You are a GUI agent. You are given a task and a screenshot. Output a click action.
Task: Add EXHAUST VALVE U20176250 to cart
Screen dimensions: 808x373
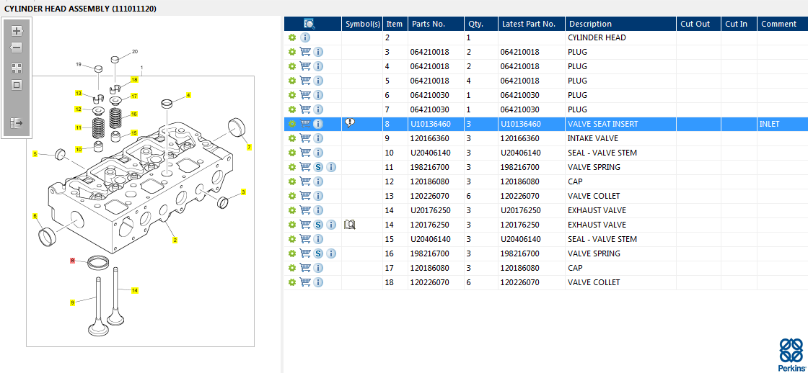click(x=305, y=210)
